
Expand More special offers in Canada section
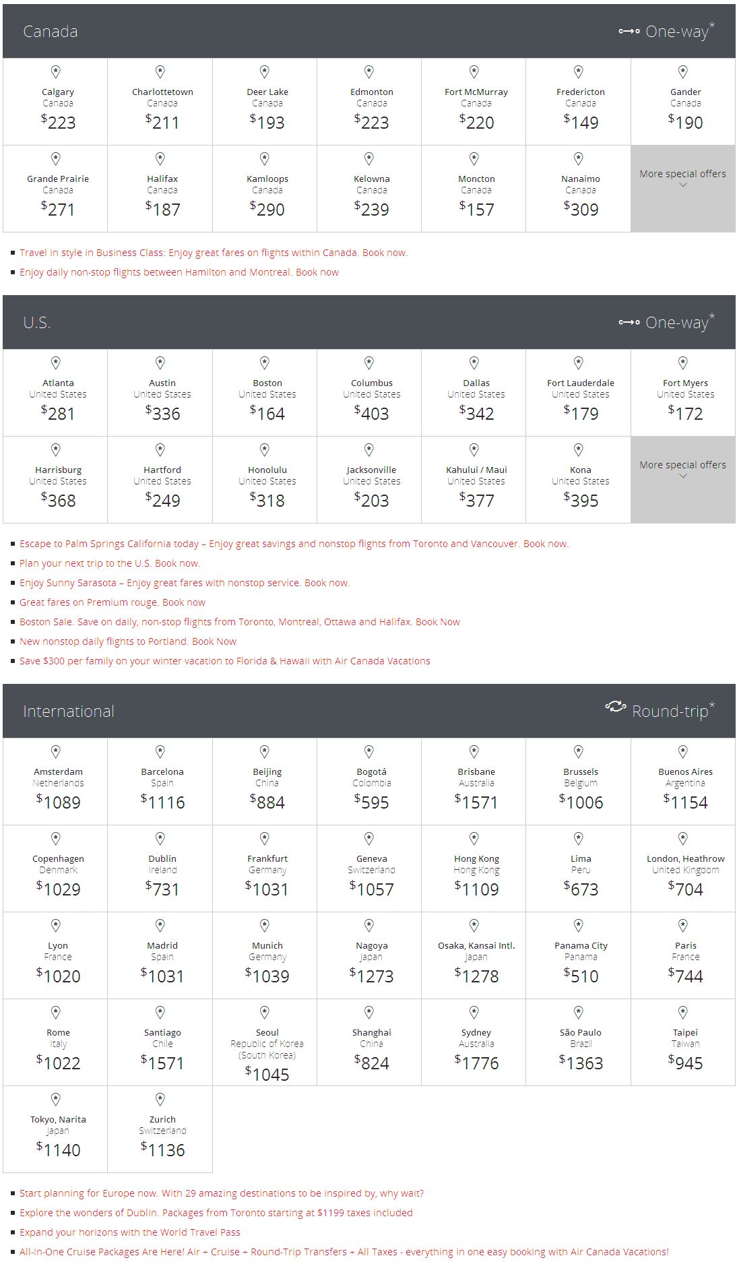[682, 179]
